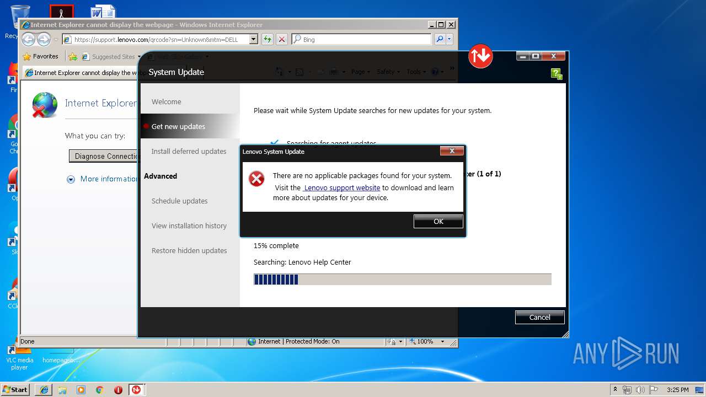Viewport: 706px width, 397px height.
Task: Click OK in the Lenovo System Update dialog
Action: click(x=438, y=221)
